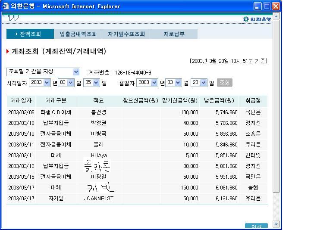
Task: Open the 자기앞수표조회 tab
Action: coord(126,34)
